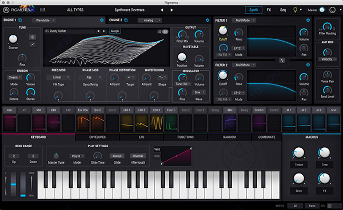Switch wavetable view to 3D
Screen dimensions: 343x210
click(x=165, y=31)
